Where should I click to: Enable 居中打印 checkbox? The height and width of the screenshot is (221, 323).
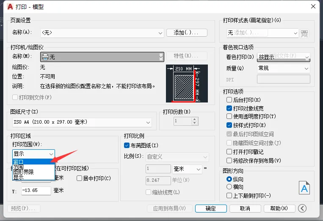[79, 178]
